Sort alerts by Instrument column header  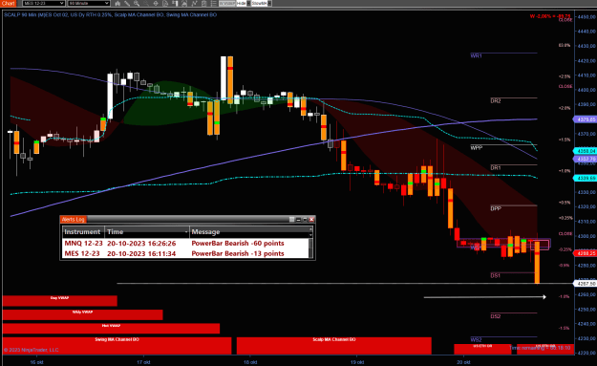(83, 231)
